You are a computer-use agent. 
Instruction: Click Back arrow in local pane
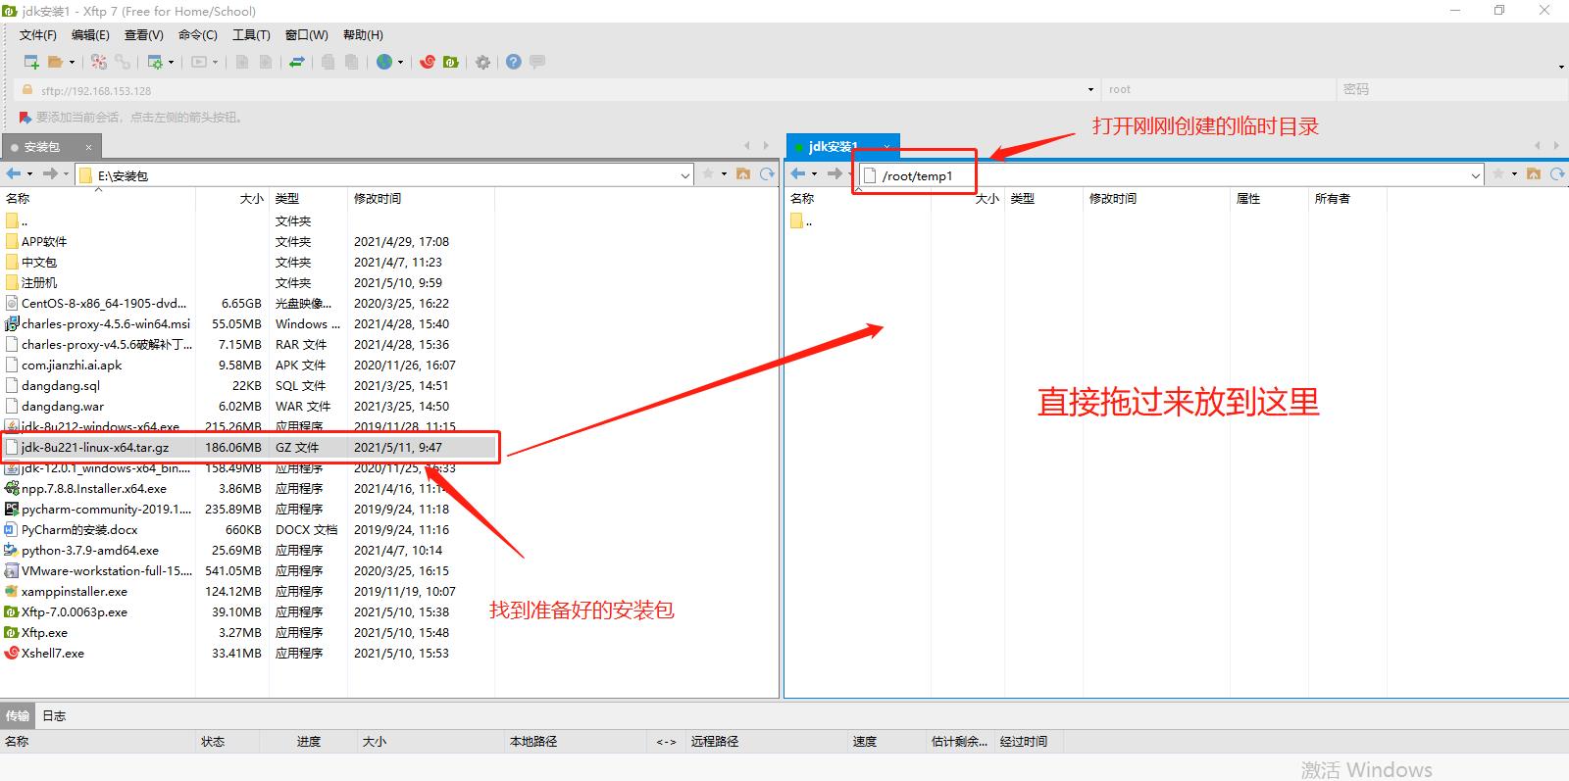14,173
